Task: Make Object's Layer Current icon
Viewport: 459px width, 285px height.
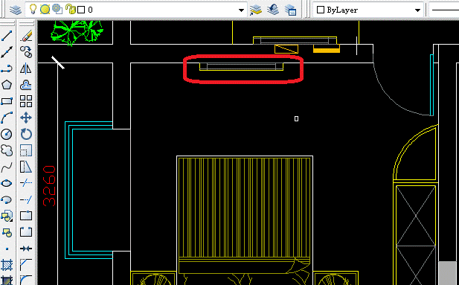Action: point(256,10)
